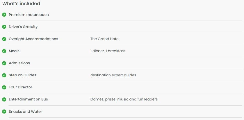Select "destination expert guides" description
The height and width of the screenshot is (120, 244).
pos(113,75)
